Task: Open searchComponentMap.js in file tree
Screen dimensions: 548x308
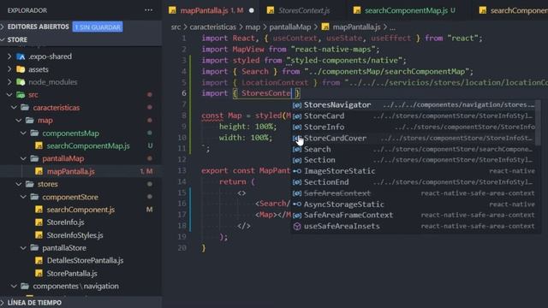Action: (x=88, y=145)
